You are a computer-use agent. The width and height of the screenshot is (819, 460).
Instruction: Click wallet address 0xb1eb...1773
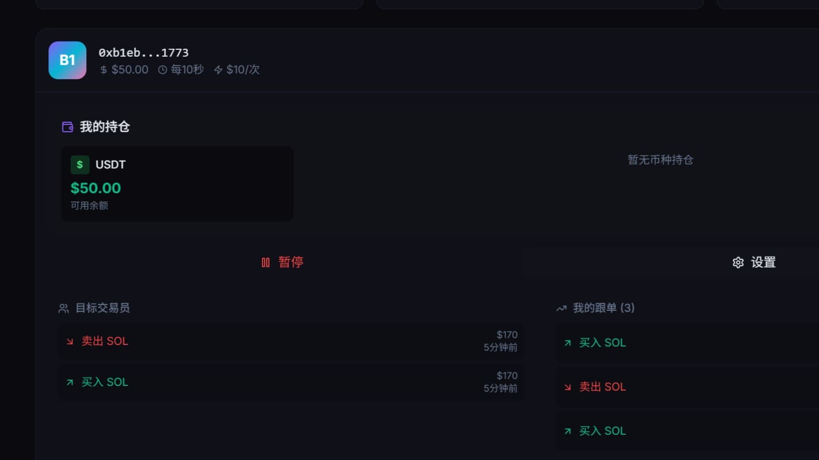tap(144, 53)
